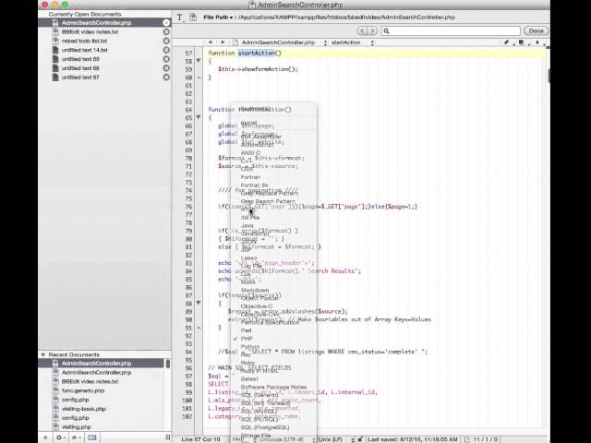Close BBEdit video notes.txt document
The image size is (591, 443).
166,31
